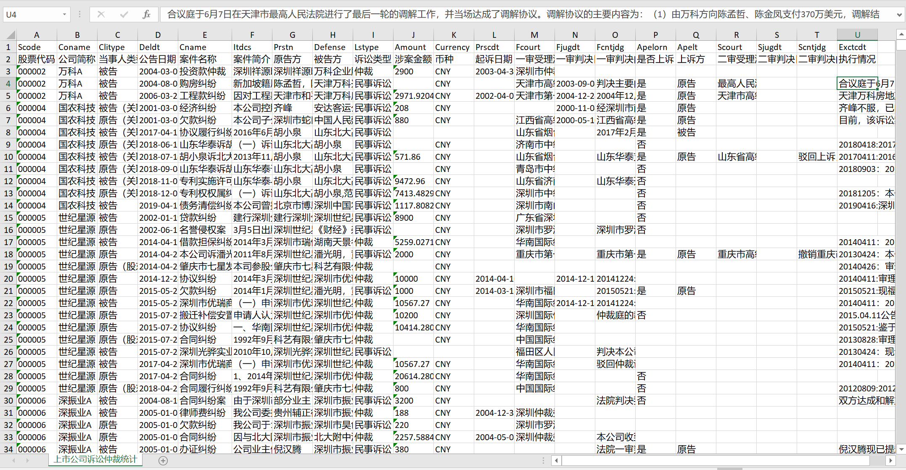Click the Cancel X icon in formula bar

coord(101,14)
